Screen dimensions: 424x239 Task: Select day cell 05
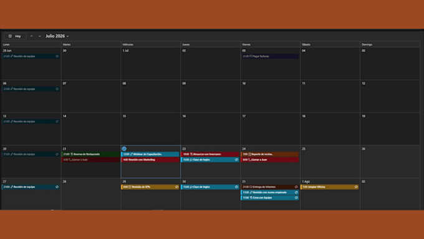390,64
